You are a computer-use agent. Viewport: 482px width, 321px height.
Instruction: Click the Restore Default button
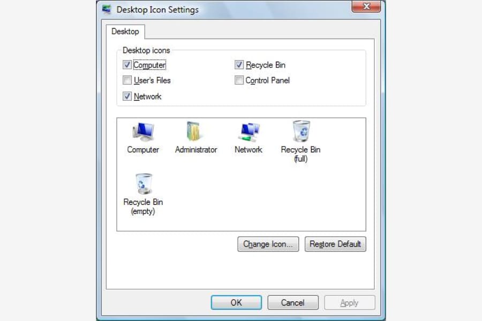[x=335, y=244]
